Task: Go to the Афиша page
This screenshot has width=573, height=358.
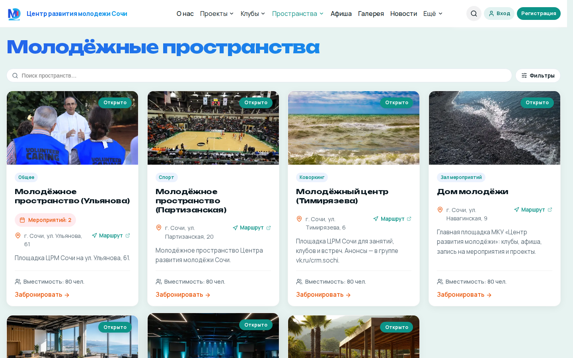Action: 341,14
